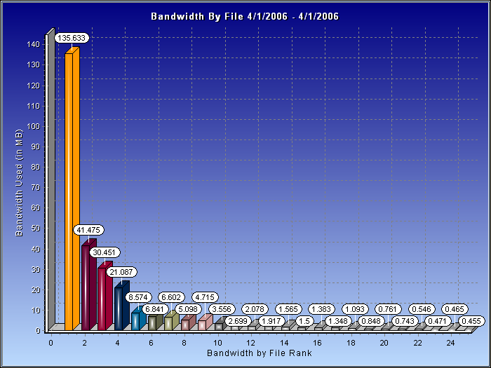The width and height of the screenshot is (491, 368).
Task: Click the 21.087 data label
Action: (x=121, y=272)
